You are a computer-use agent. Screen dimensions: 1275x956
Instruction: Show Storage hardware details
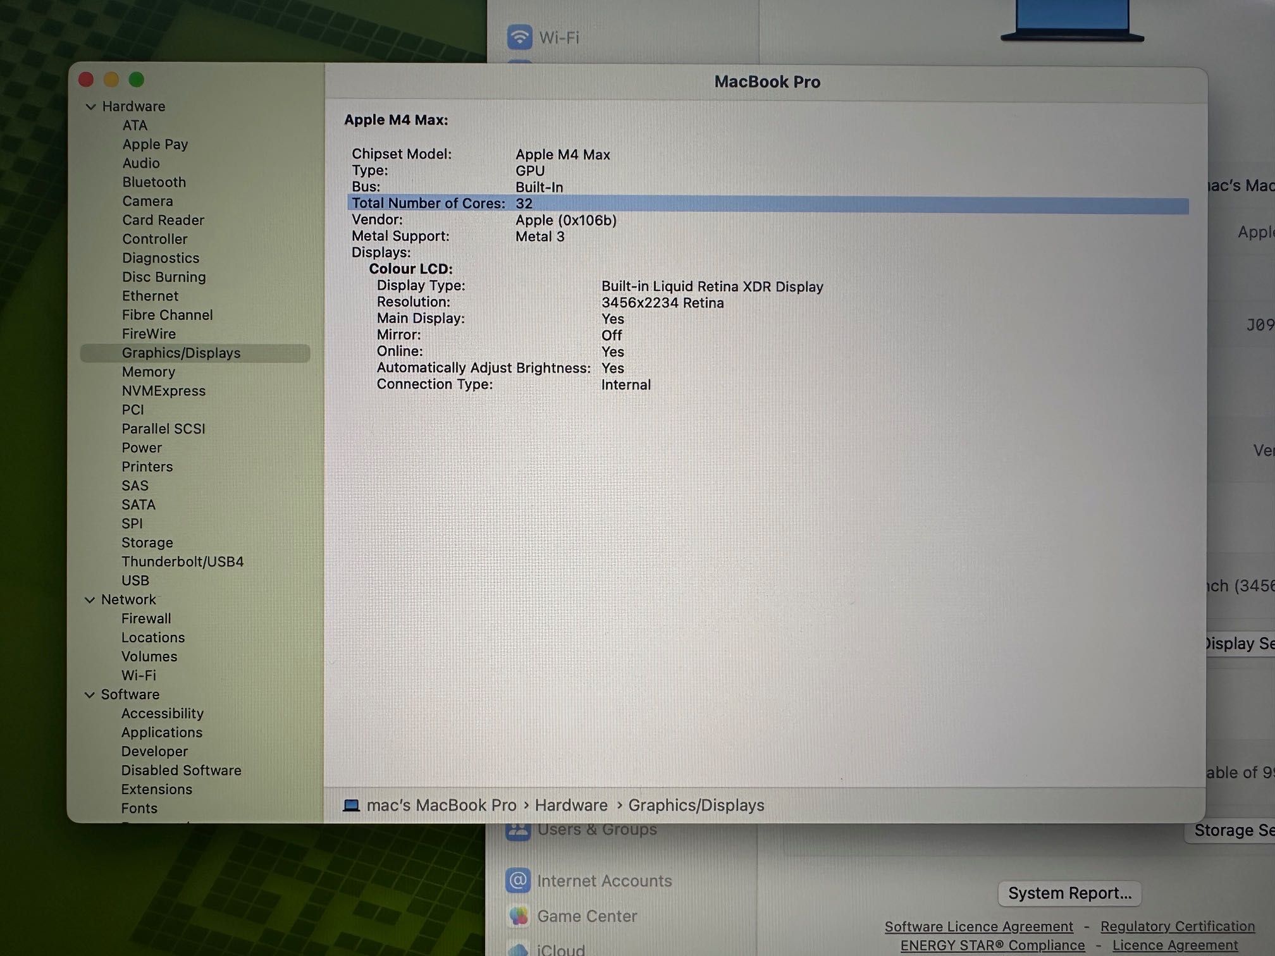coord(147,542)
